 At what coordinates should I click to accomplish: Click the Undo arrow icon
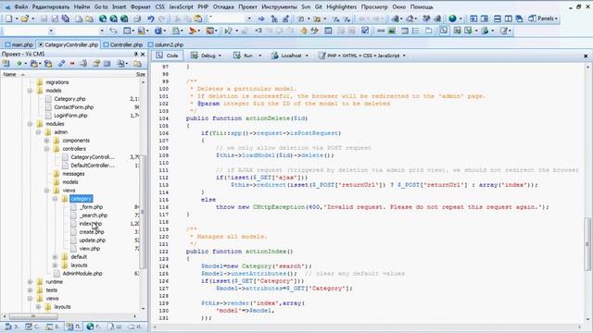151,18
